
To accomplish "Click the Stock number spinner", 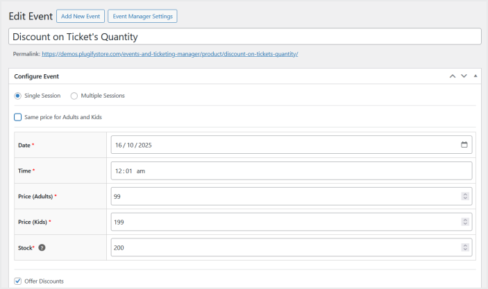I will (464, 247).
